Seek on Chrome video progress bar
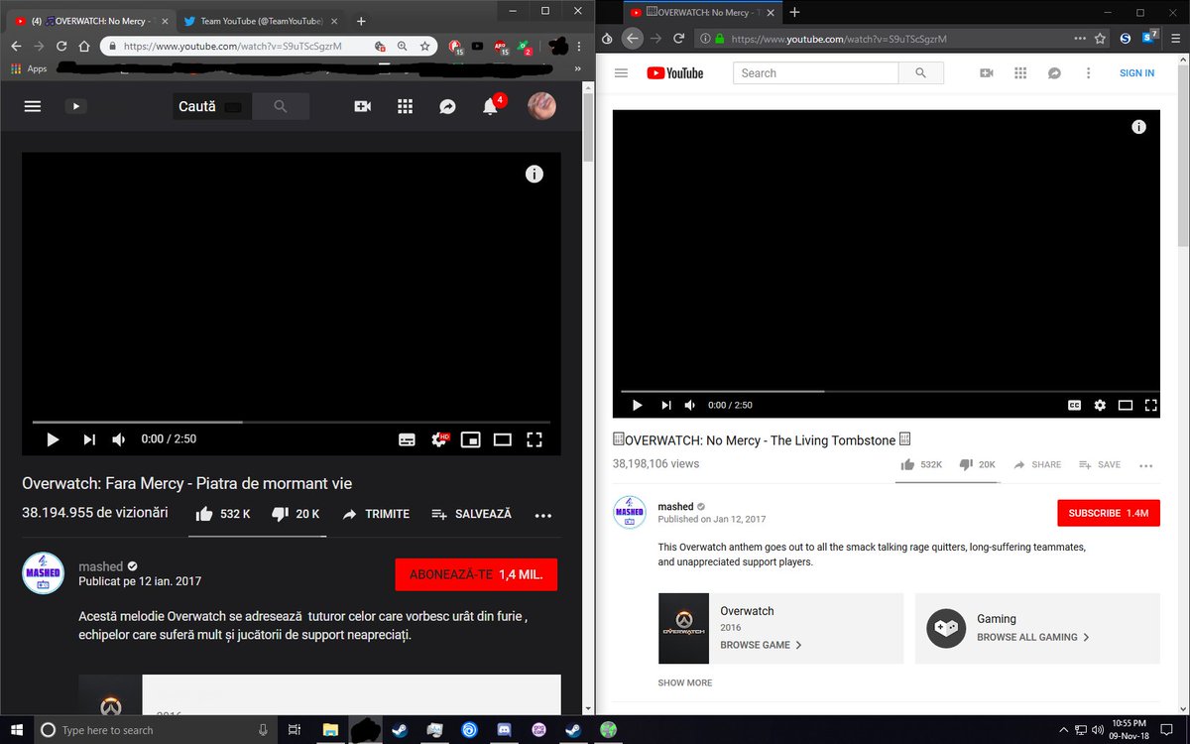 [291, 422]
